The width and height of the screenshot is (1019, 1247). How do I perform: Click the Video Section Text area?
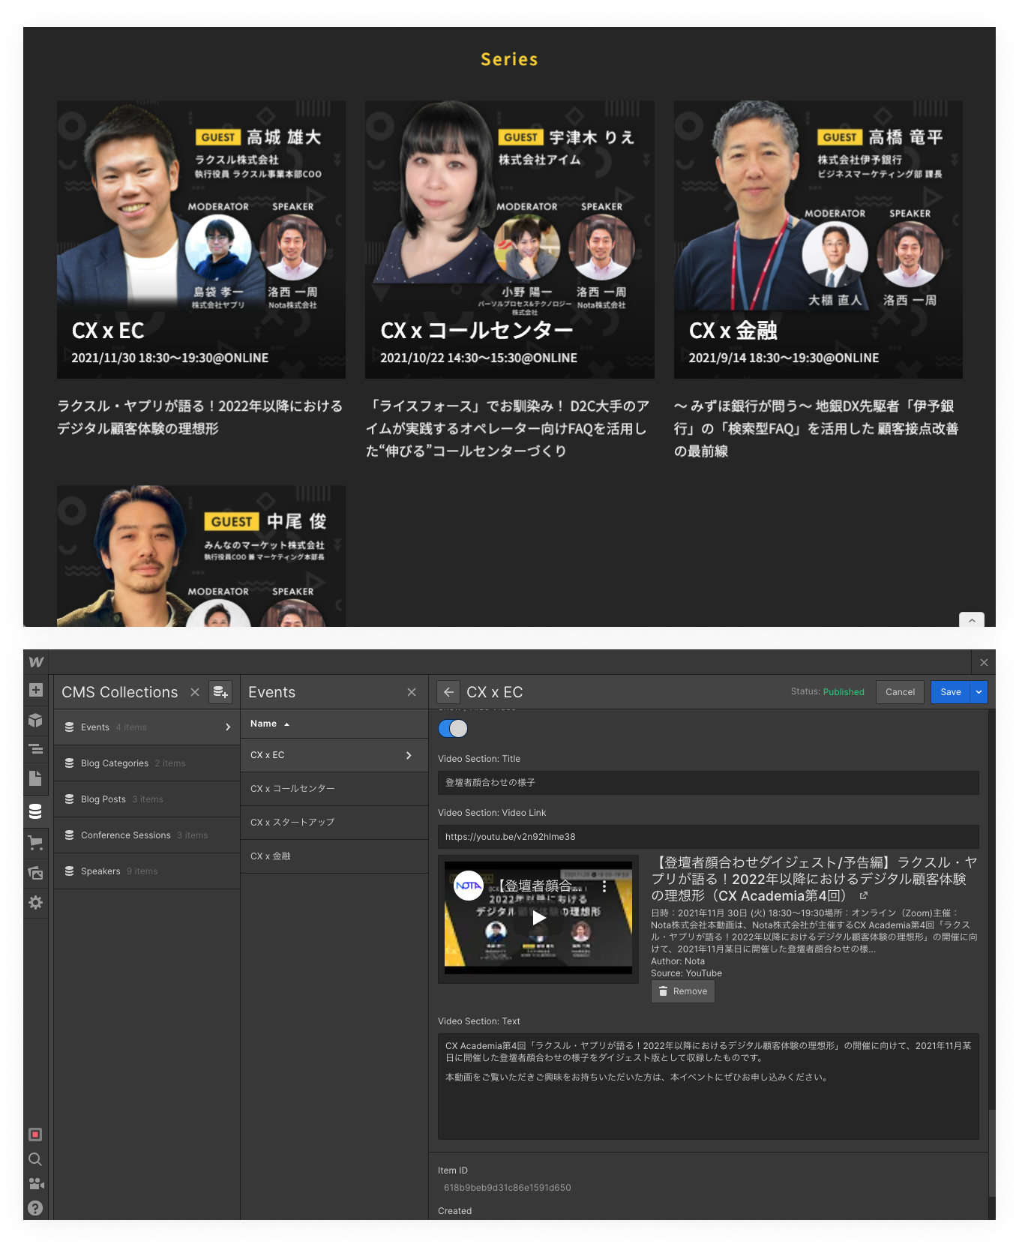click(708, 1087)
